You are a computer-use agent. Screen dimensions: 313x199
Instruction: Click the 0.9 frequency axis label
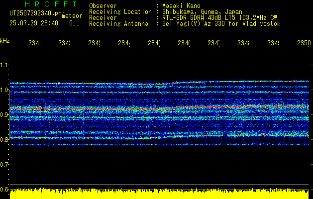click(4, 115)
